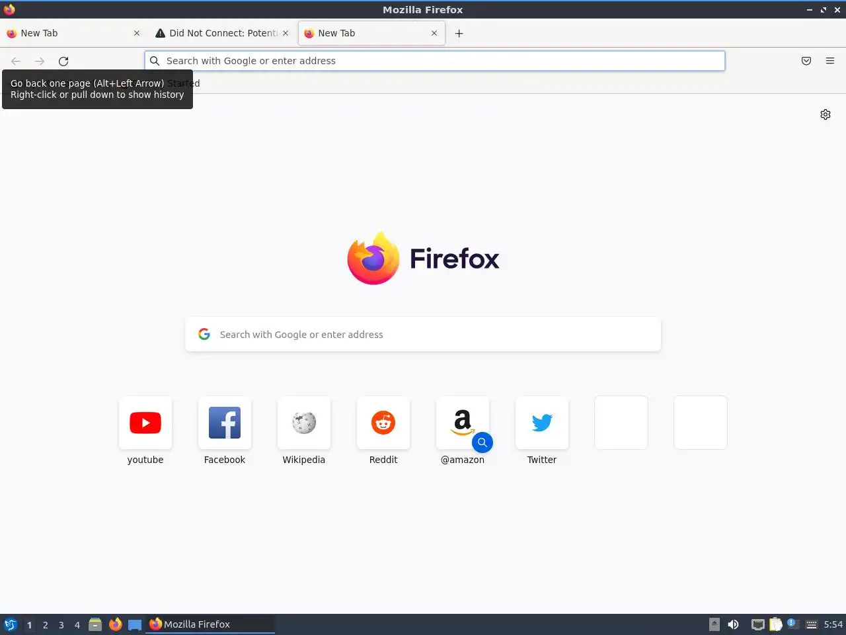Reload the current page

pos(63,61)
